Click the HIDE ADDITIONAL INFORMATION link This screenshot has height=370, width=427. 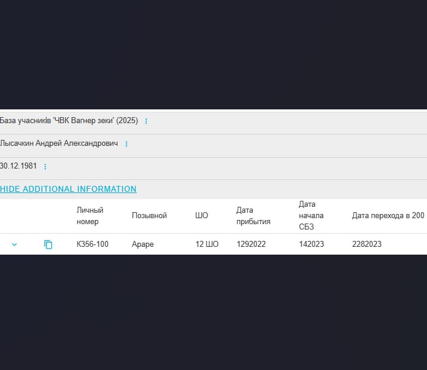click(68, 189)
